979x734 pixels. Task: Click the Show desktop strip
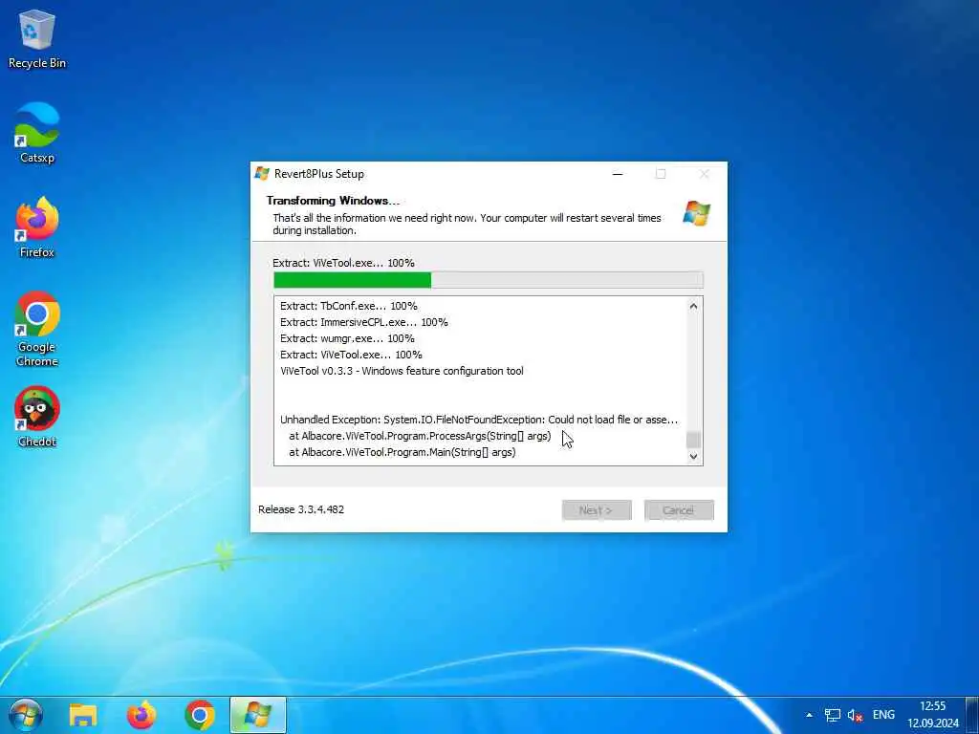tap(972, 715)
